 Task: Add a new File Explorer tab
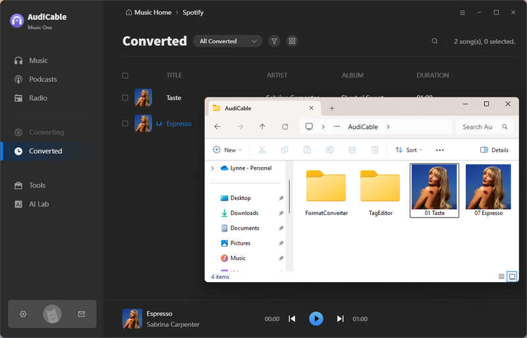332,108
